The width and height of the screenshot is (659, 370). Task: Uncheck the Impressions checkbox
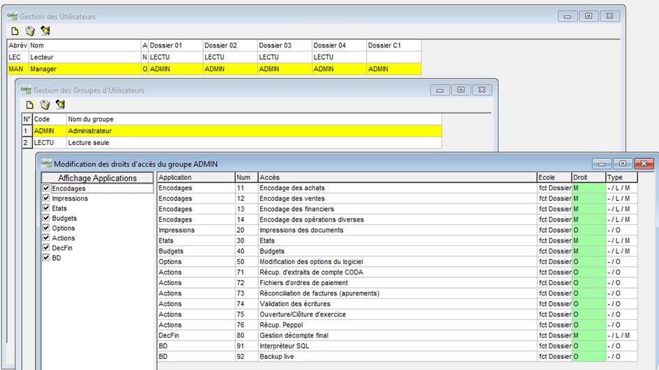tap(46, 199)
